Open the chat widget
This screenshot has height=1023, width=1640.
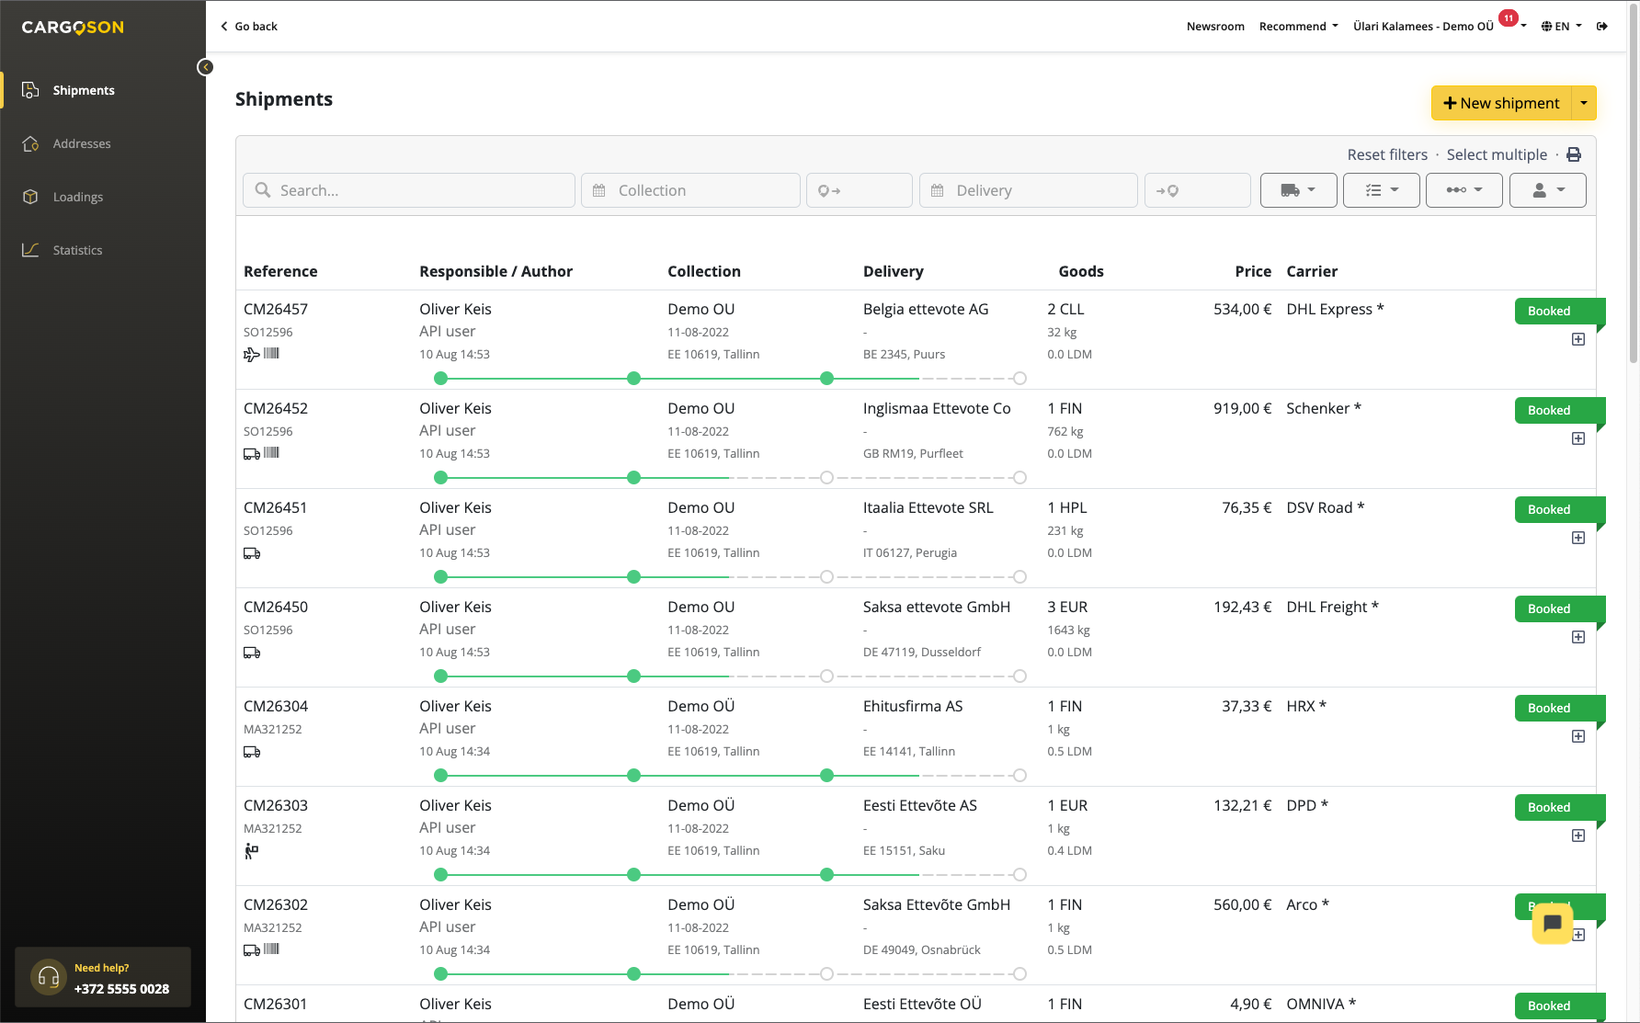point(1553,923)
